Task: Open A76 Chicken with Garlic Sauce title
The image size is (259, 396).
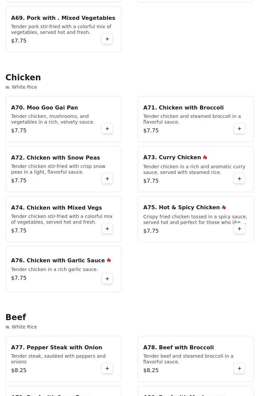Action: (x=58, y=260)
